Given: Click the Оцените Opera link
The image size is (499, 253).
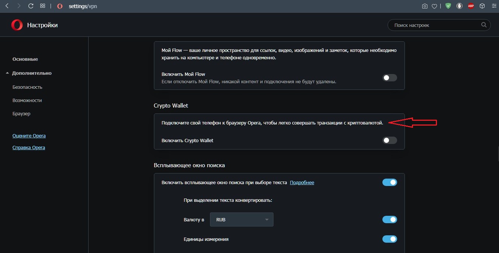Looking at the screenshot, I should (x=29, y=136).
